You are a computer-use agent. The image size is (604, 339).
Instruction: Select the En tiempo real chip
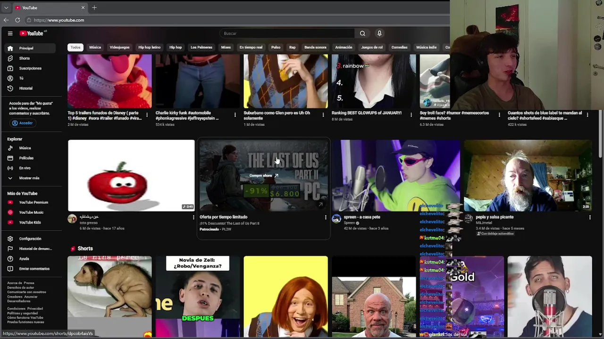pos(251,47)
